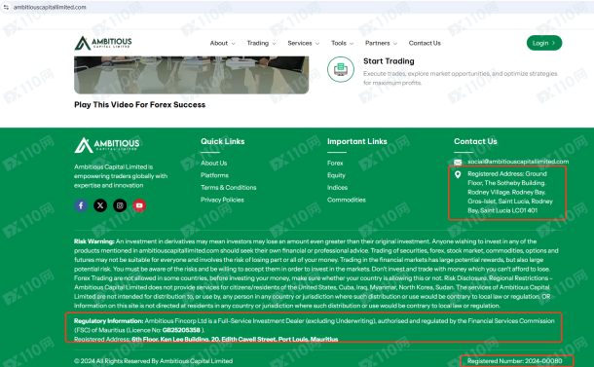The image size is (594, 367).
Task: Click the social@ambitiouscapitallimited.com email link
Action: coord(518,162)
